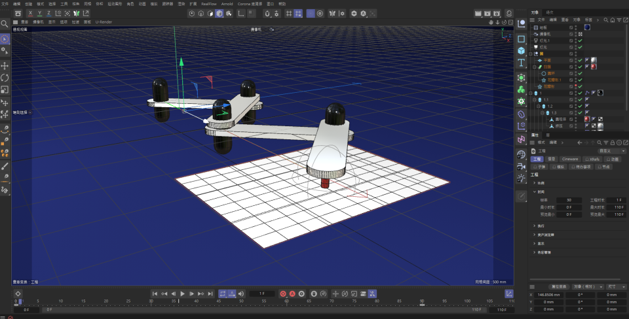Click the record keyframe button
This screenshot has width=629, height=319.
(283, 294)
